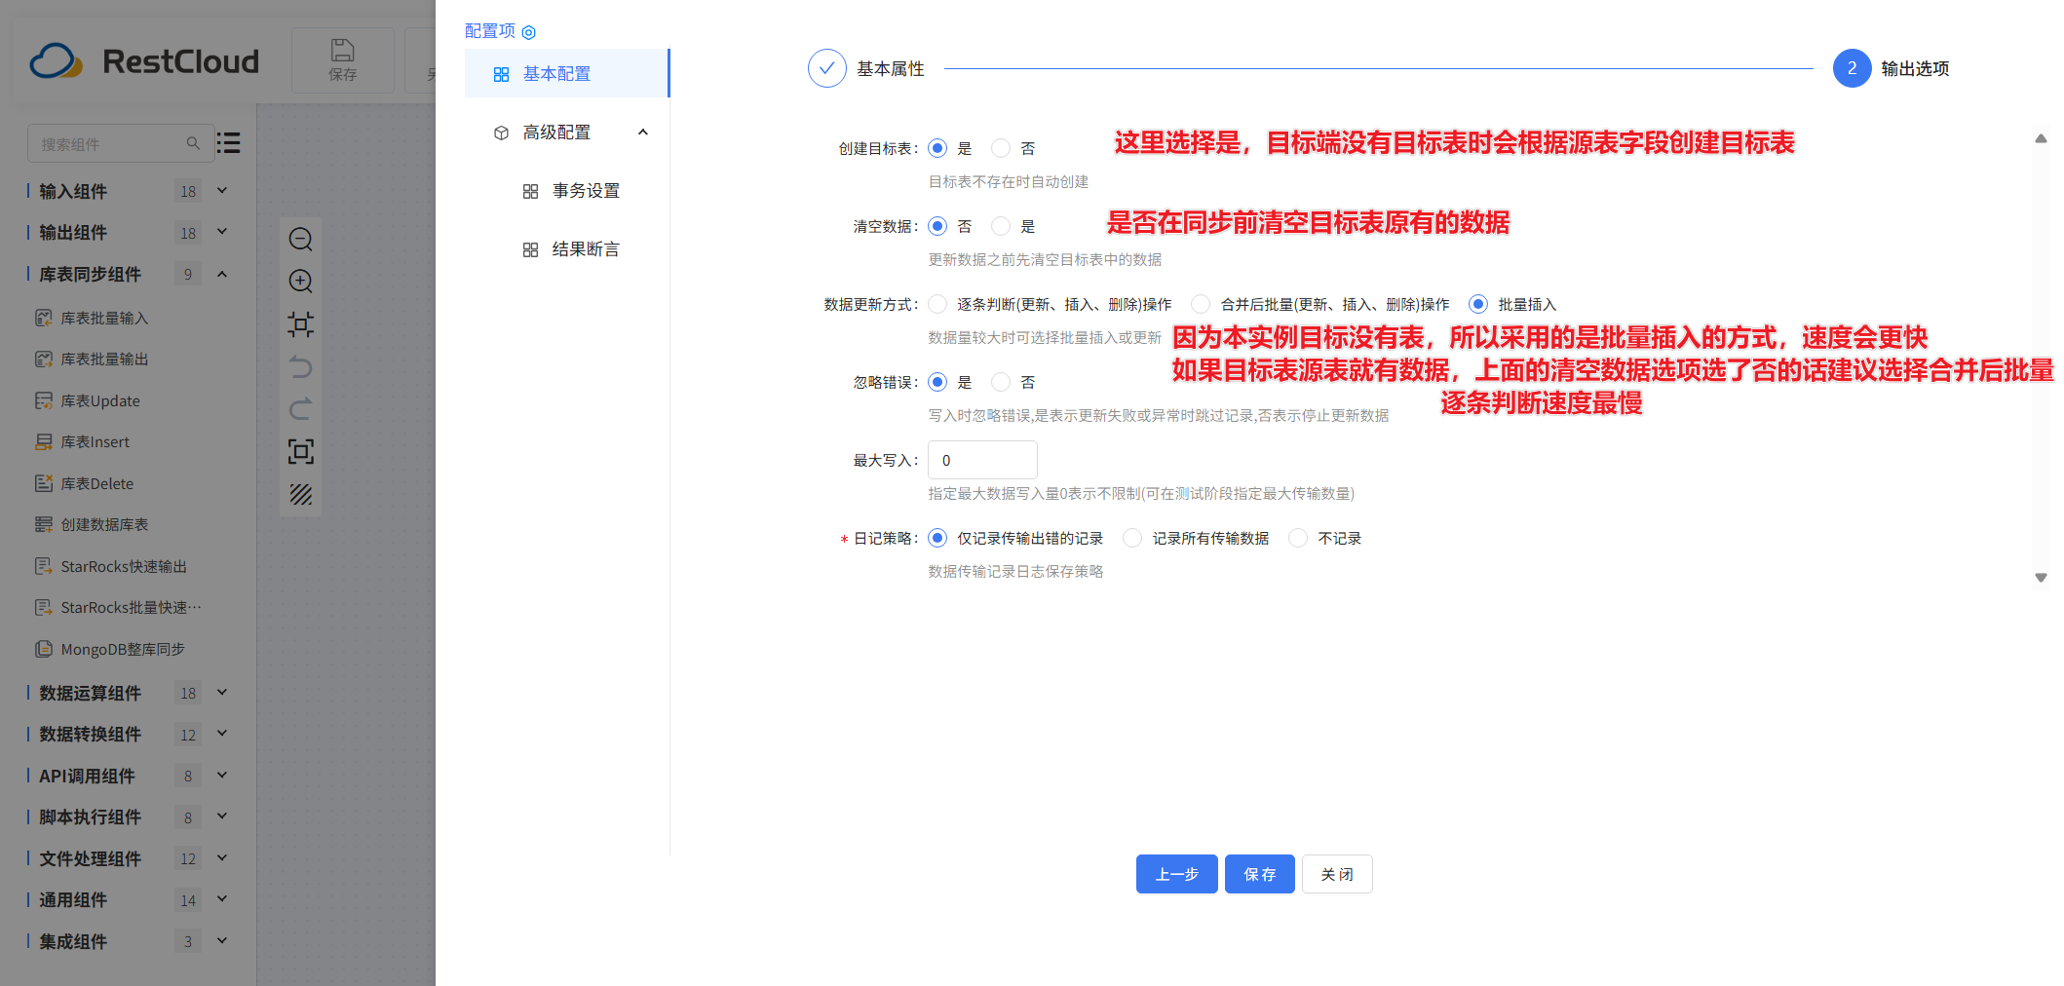
Task: Expand 数据运算组件 category
Action: 222,693
